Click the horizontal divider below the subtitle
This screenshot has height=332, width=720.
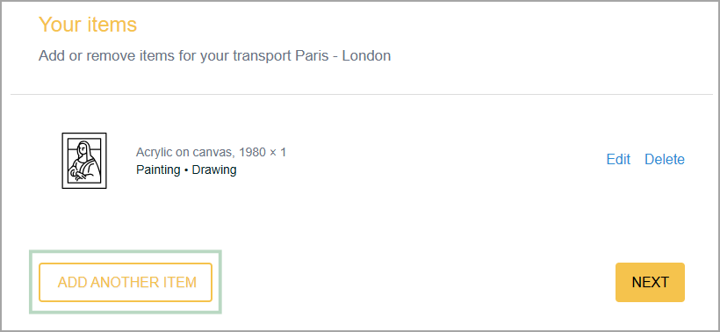[362, 95]
